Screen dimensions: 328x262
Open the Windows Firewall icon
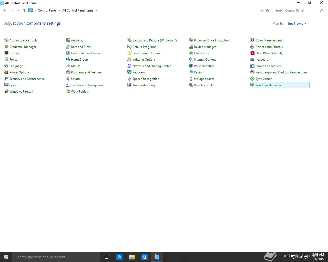(x=6, y=91)
